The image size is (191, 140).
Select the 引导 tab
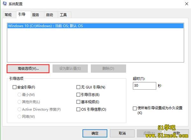22,15
